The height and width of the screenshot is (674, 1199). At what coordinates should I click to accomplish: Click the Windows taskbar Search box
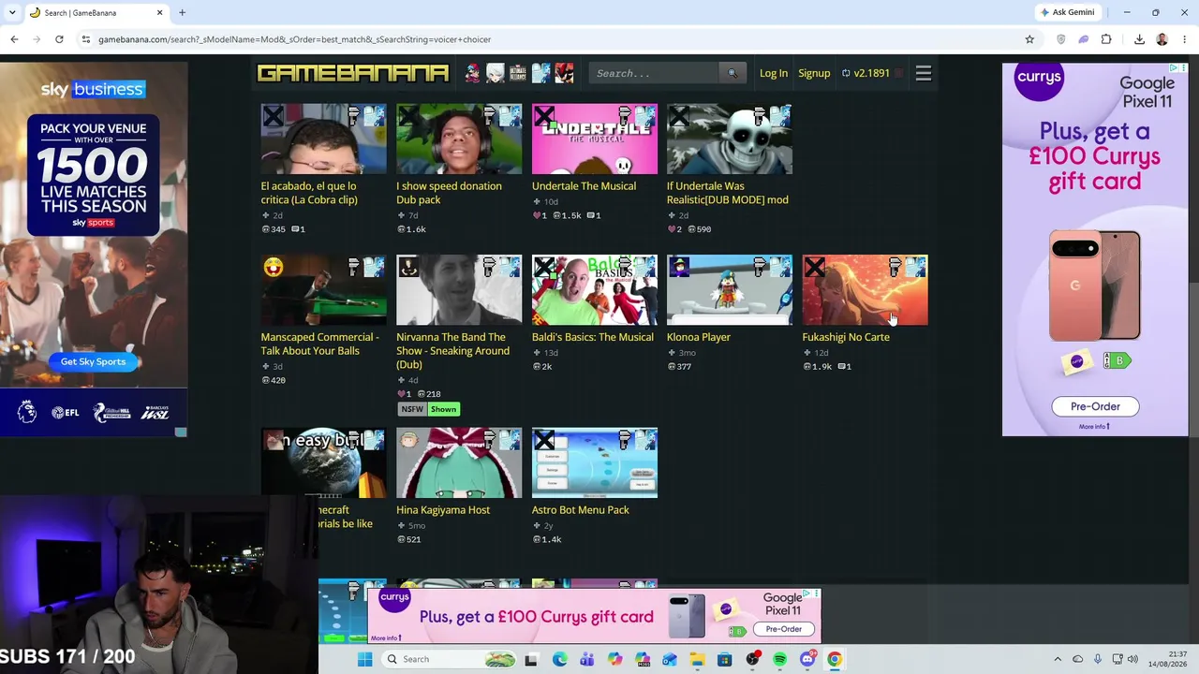pos(451,659)
